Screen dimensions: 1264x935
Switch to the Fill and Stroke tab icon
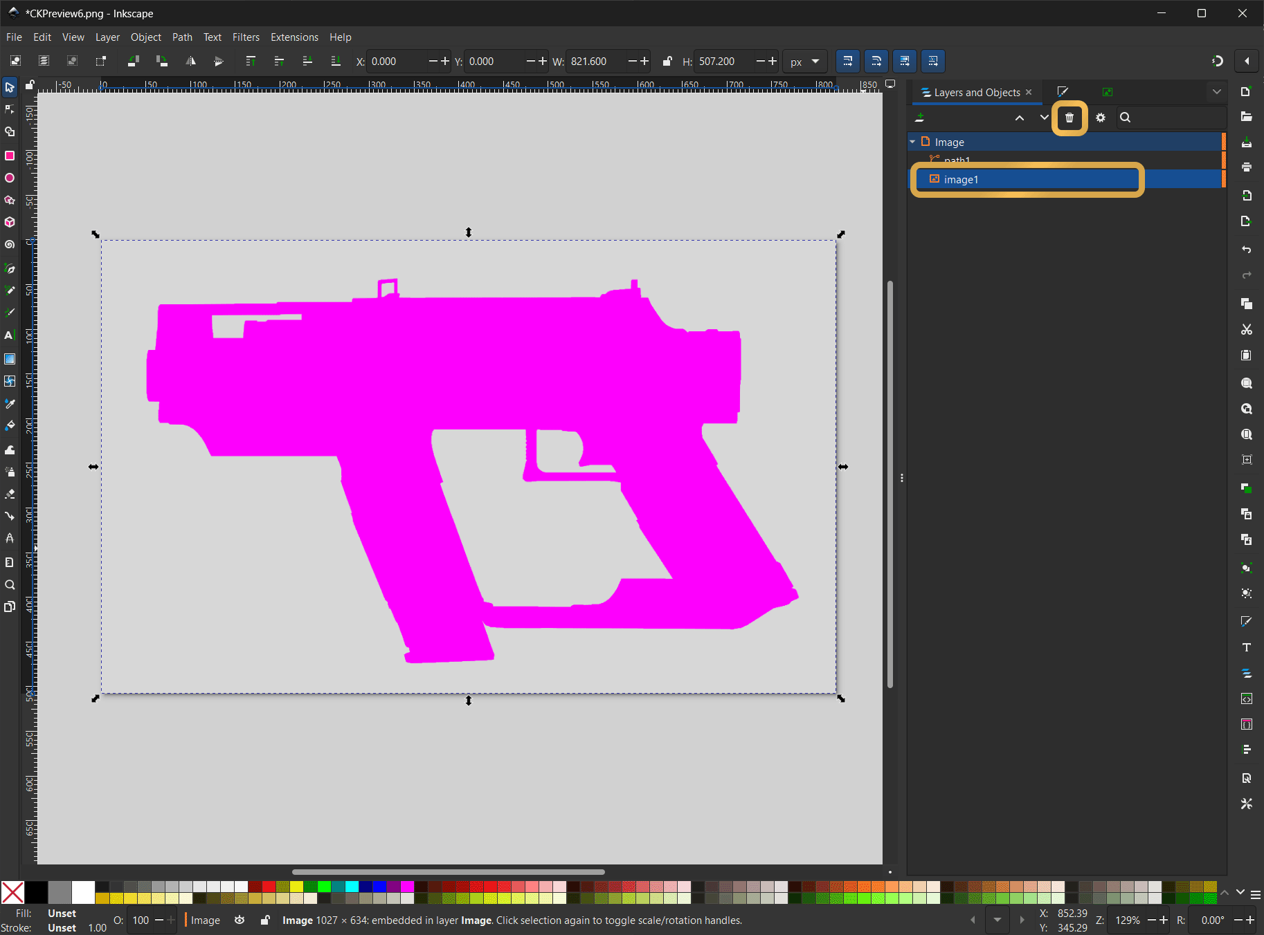(1063, 92)
